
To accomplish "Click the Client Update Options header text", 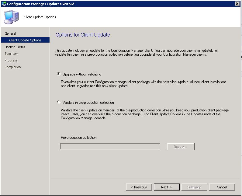I will 40,17.
